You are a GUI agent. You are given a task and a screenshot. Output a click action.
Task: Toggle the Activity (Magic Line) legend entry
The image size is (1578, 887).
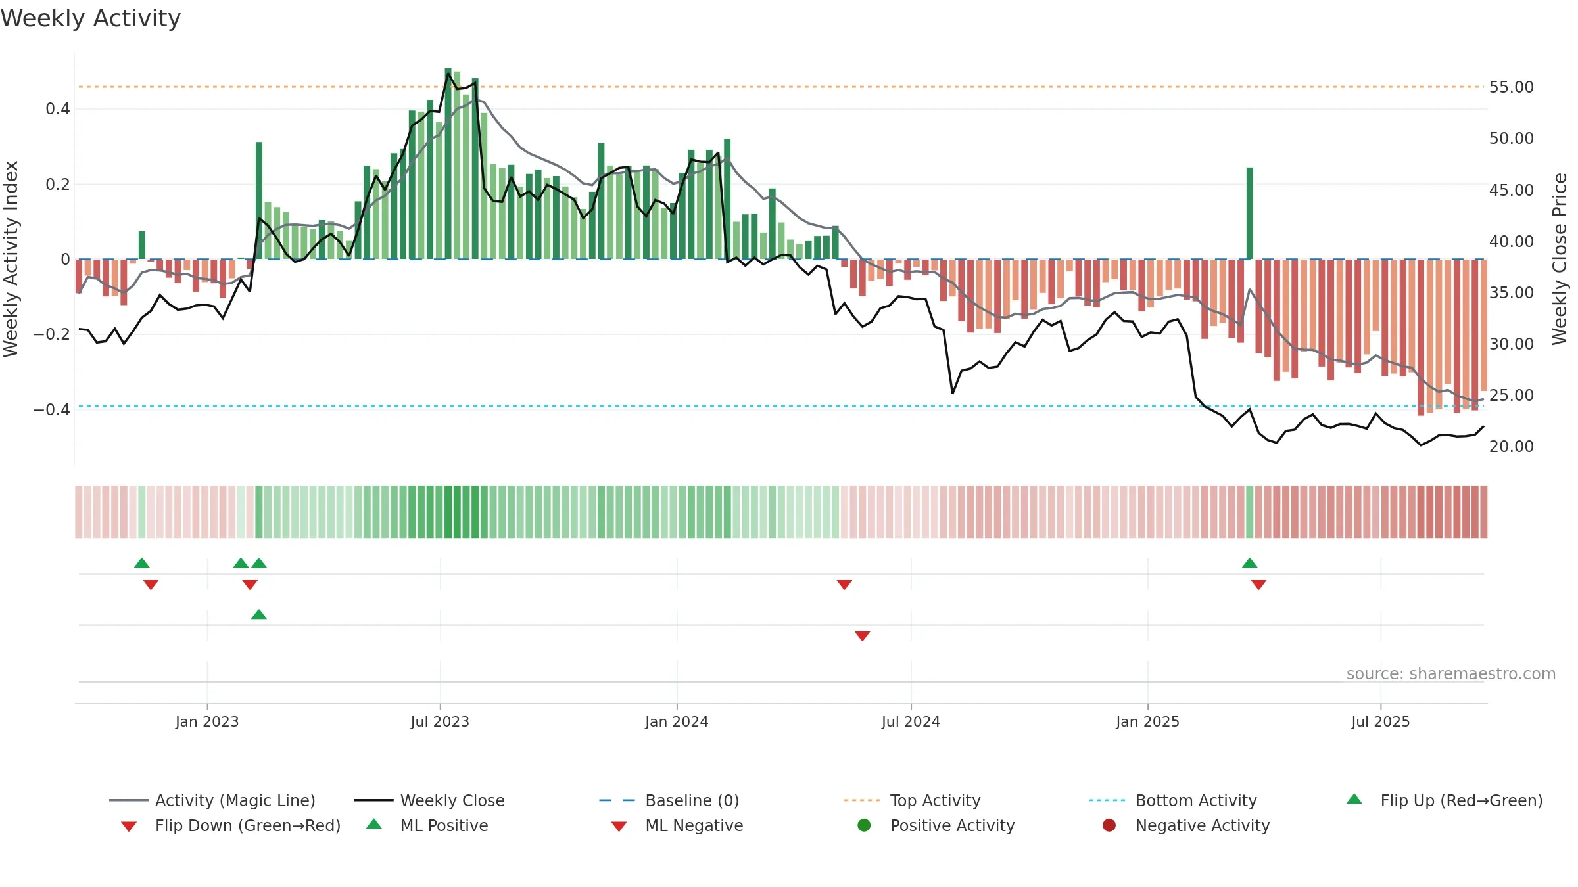coord(212,800)
